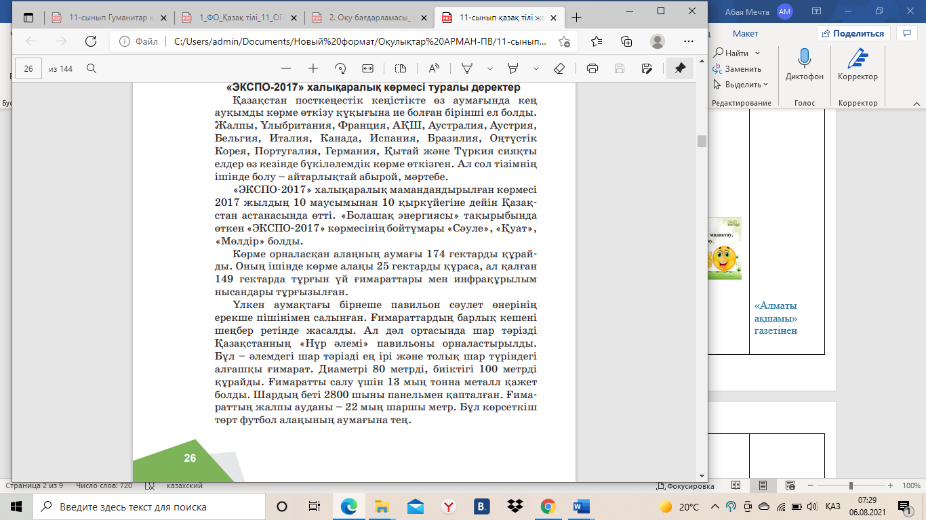Zoom in with the plus icon
The image size is (926, 520).
pos(313,68)
